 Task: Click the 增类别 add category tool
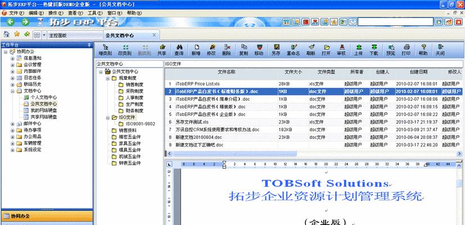[105, 50]
